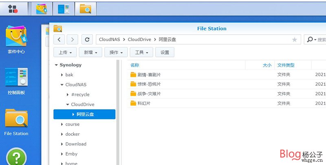Open the 工具 tools dropdown

coord(141,52)
